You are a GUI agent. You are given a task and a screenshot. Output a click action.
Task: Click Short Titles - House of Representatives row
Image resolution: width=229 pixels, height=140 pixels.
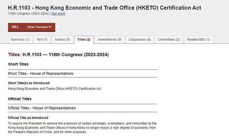tap(82, 74)
